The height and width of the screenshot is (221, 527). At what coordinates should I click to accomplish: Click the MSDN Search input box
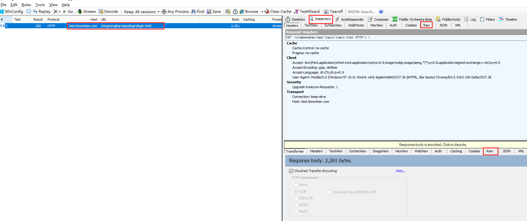click(x=361, y=12)
